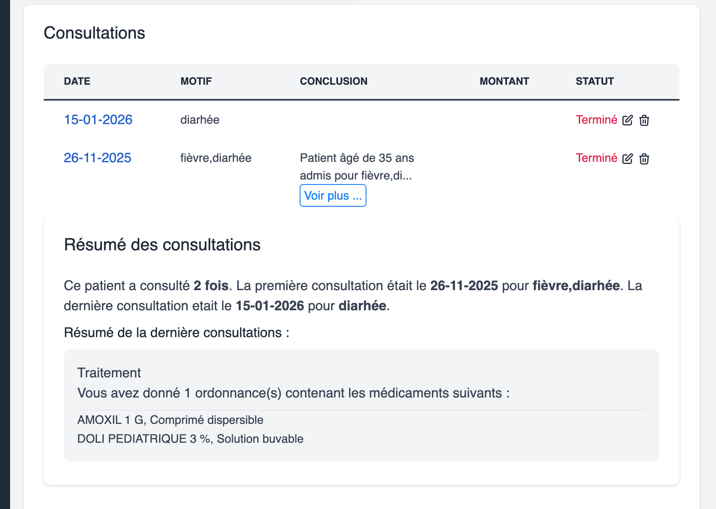The image size is (716, 509).
Task: Expand the conclusion with Voir plus
Action: click(x=333, y=195)
